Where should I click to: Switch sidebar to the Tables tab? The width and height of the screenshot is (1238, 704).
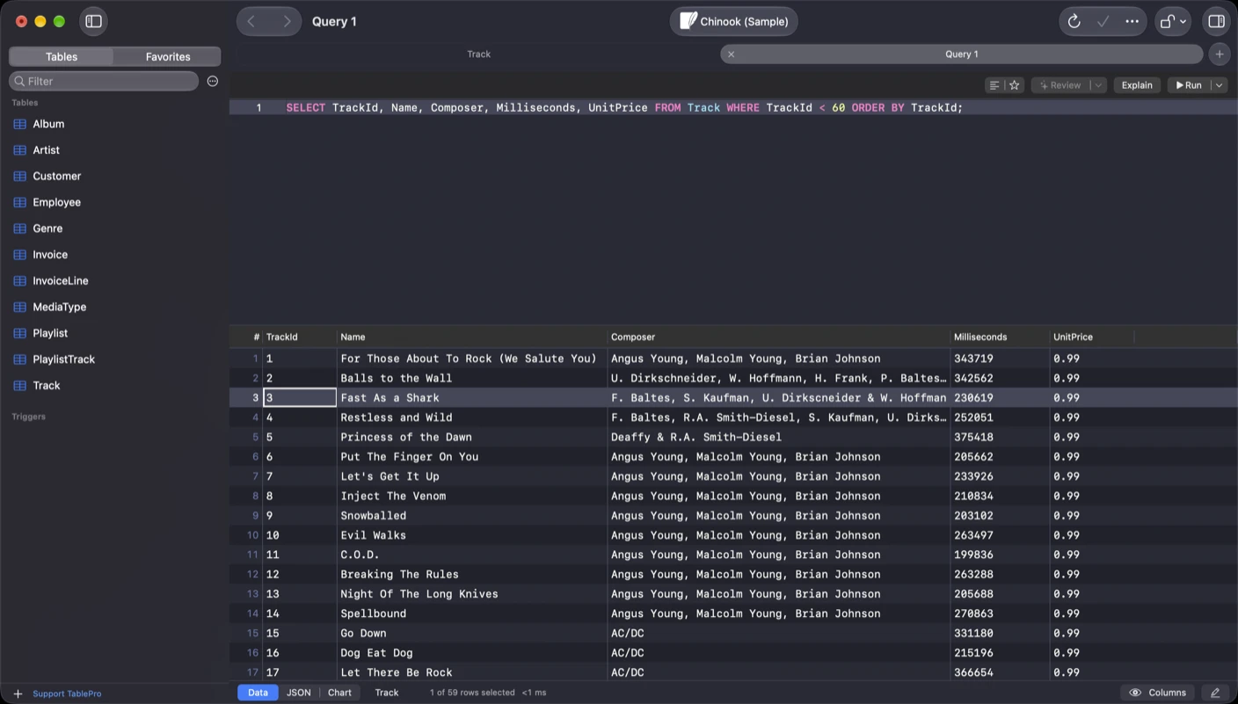pyautogui.click(x=62, y=56)
